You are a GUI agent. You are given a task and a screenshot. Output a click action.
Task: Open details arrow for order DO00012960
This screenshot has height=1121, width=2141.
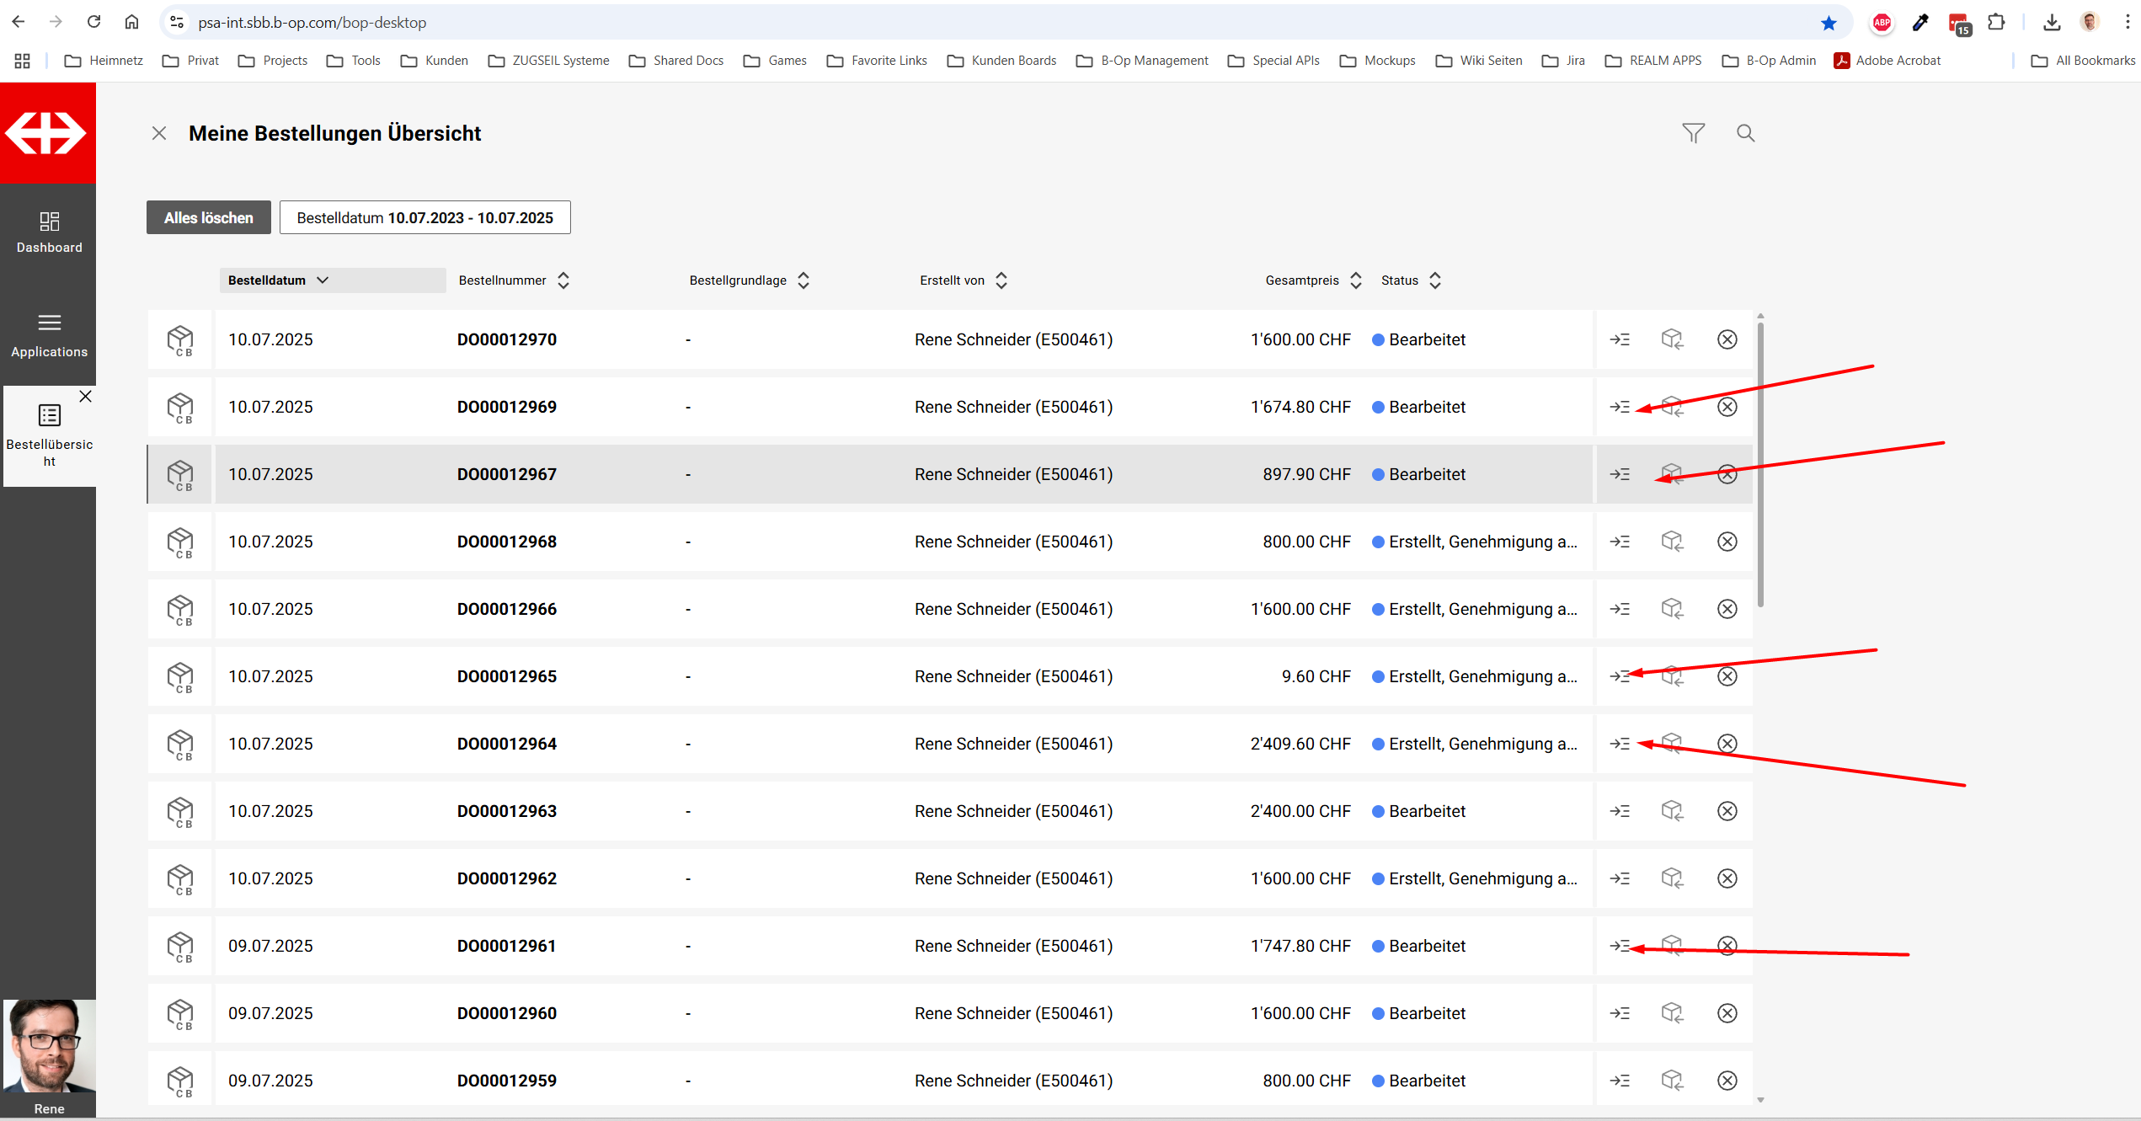click(1620, 1013)
